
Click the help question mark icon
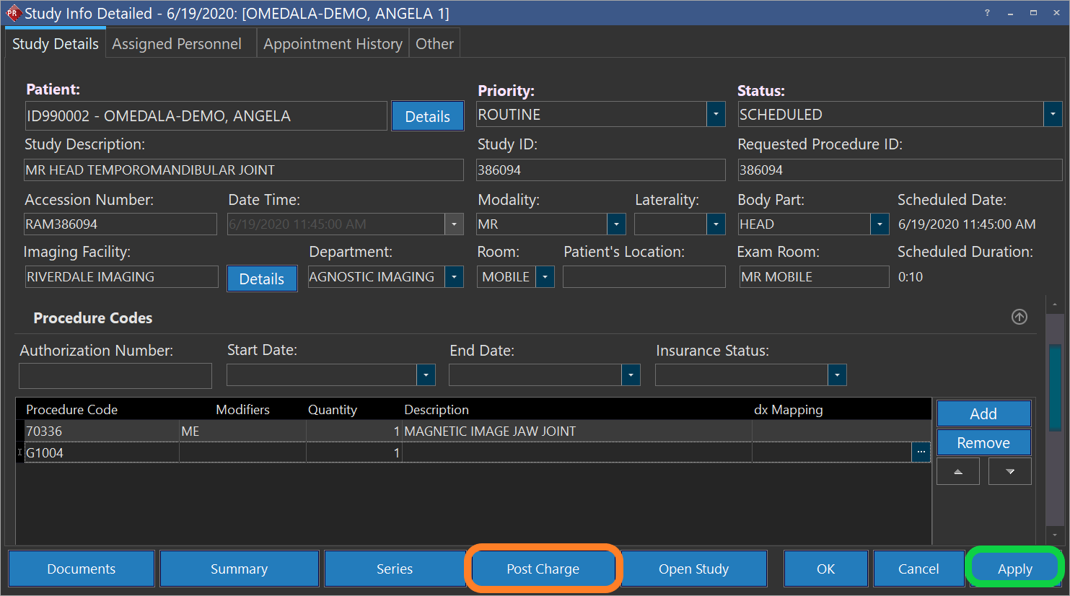pyautogui.click(x=987, y=13)
